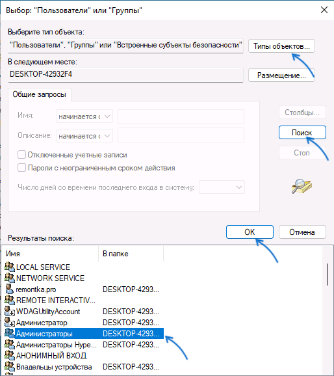The height and width of the screenshot is (376, 334).
Task: Toggle Отключенные учетные записи checkbox
Action: coord(21,155)
